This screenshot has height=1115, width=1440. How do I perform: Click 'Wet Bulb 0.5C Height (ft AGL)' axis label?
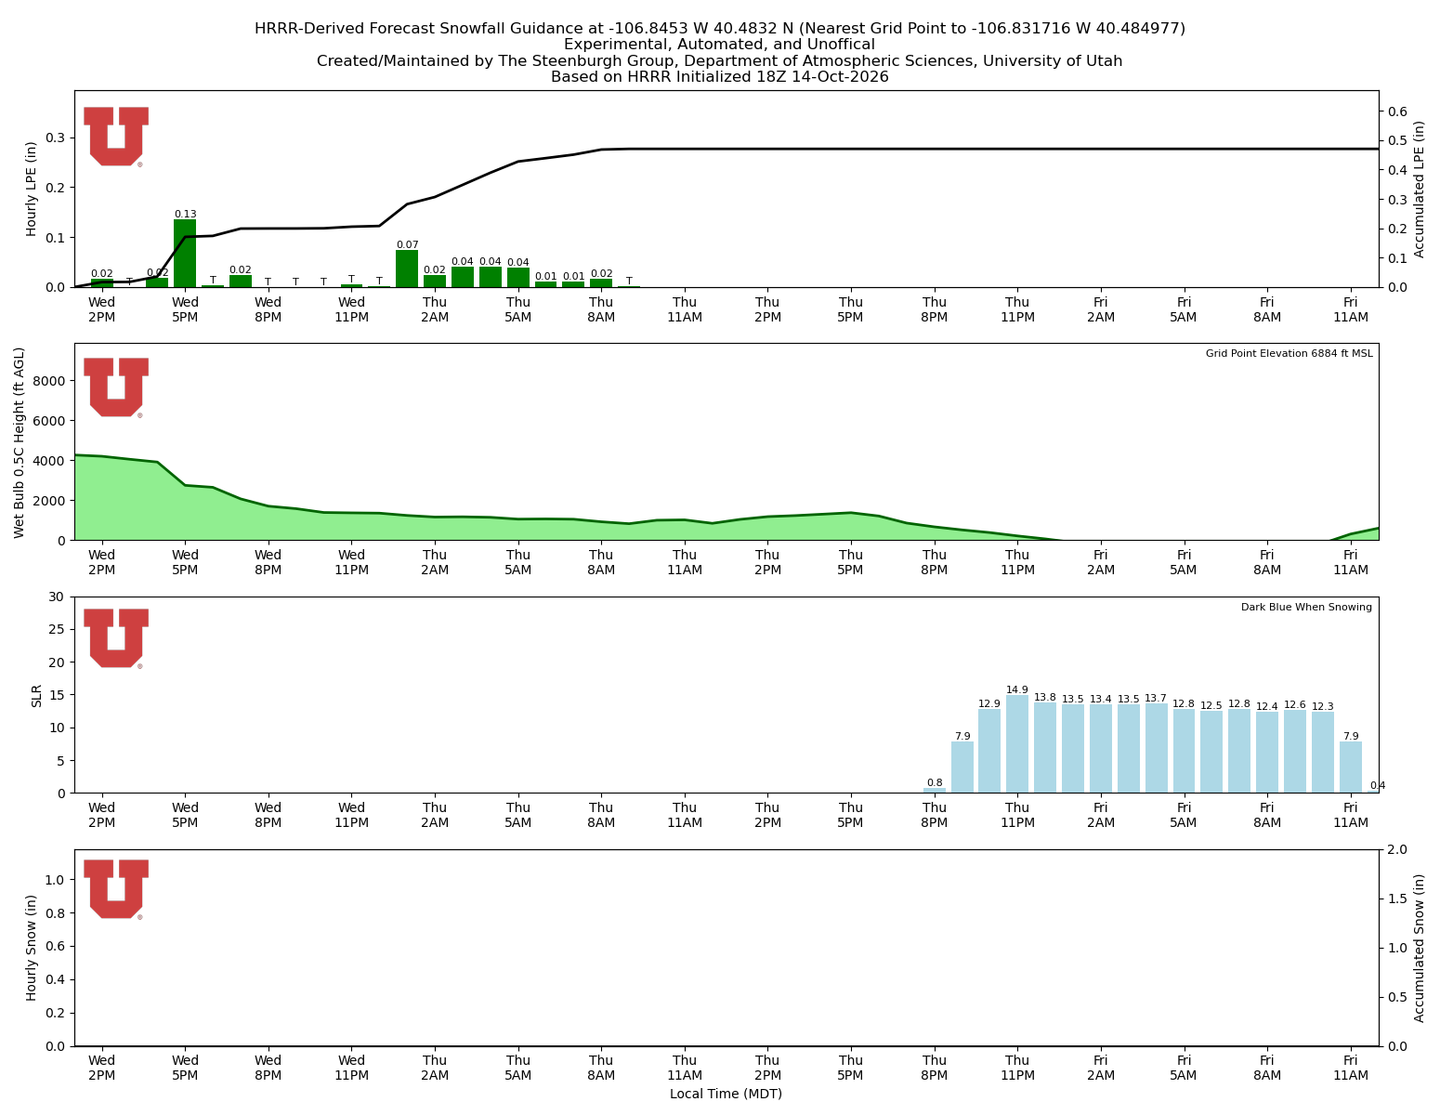[x=20, y=441]
